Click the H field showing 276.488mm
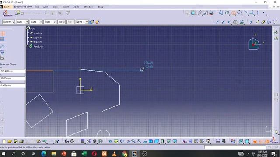The width and height of the screenshot is (280, 157). click(x=13, y=71)
